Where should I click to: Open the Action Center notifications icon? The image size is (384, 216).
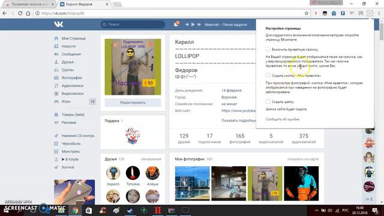pyautogui.click(x=375, y=211)
